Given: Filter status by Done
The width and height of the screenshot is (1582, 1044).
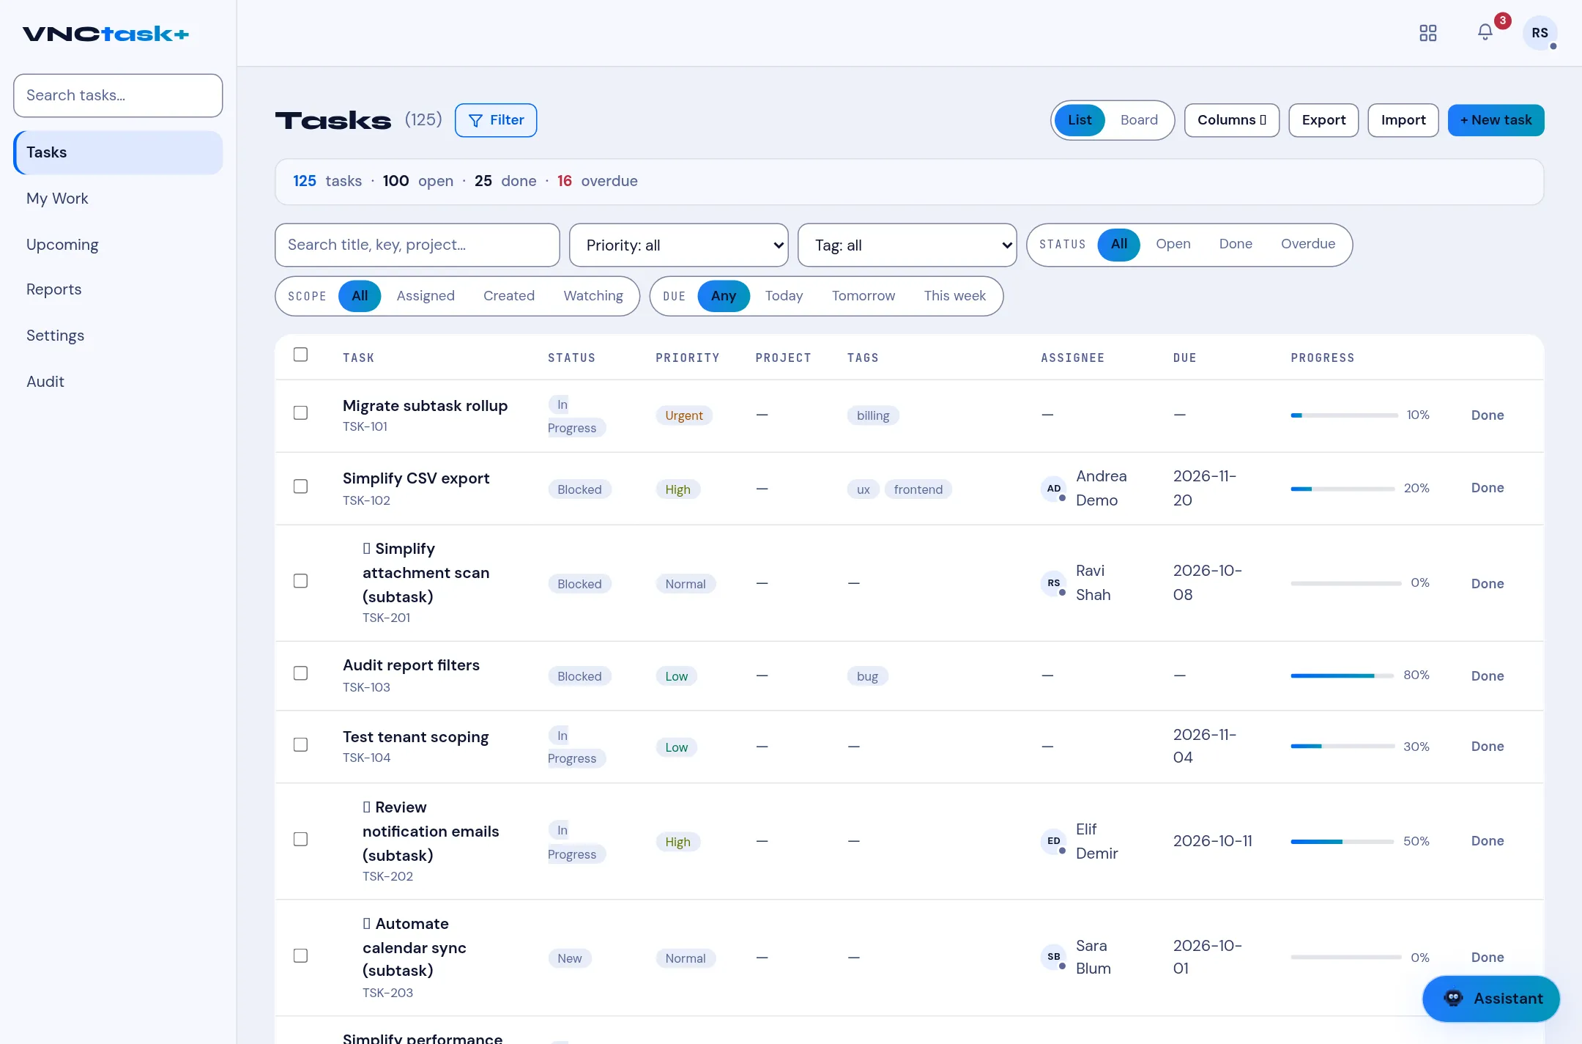Looking at the screenshot, I should click(1236, 244).
